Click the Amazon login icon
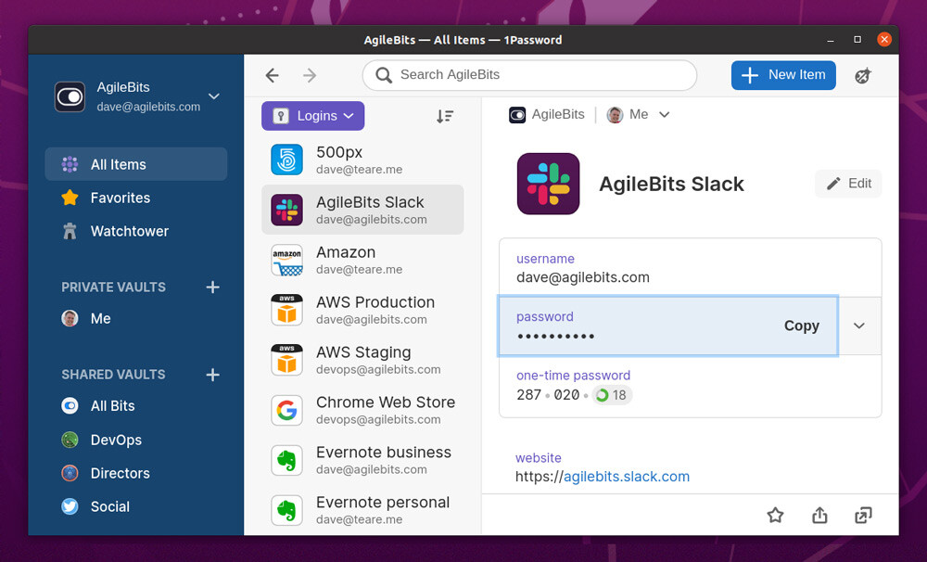The width and height of the screenshot is (927, 562). tap(286, 261)
